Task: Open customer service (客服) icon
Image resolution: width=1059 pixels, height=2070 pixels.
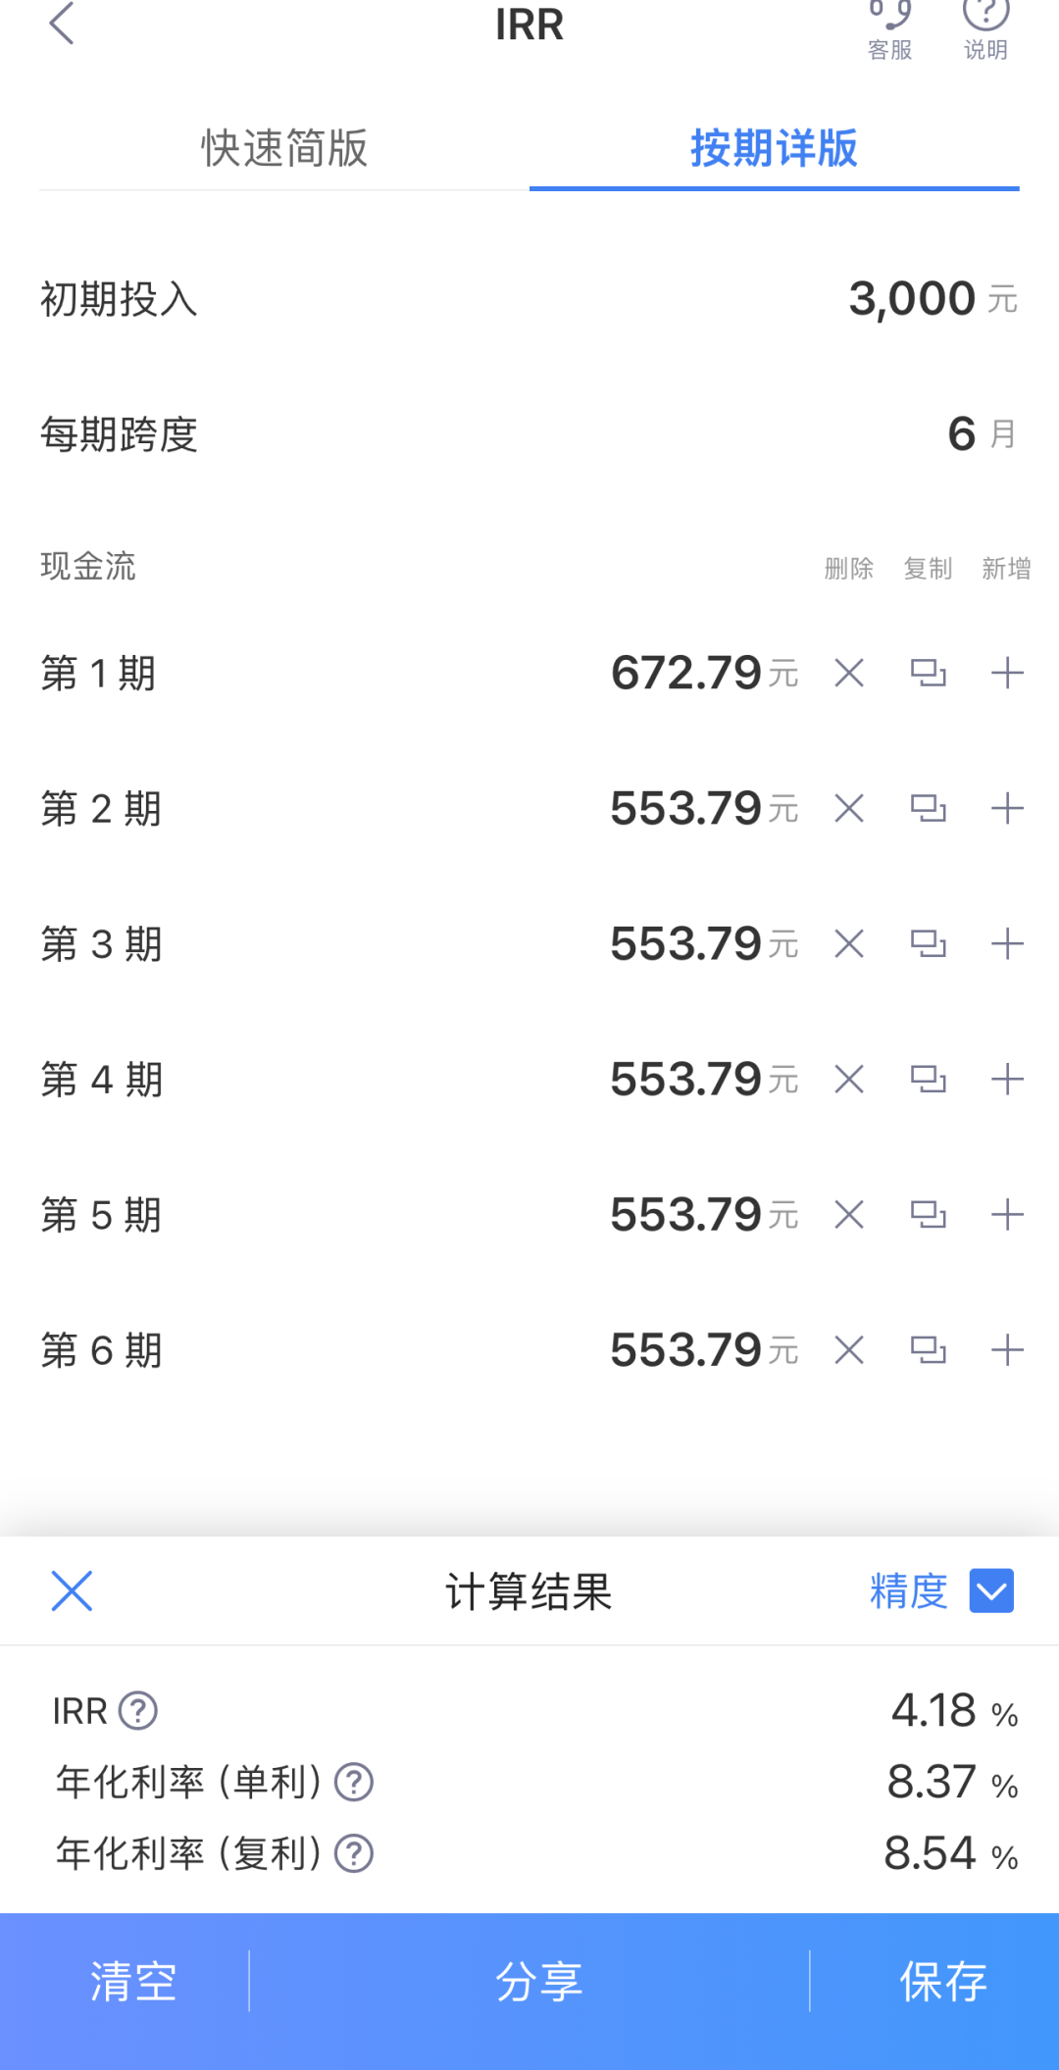Action: [x=889, y=27]
